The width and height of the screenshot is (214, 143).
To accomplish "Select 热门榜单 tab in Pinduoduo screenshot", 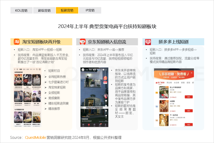I will [160, 82].
